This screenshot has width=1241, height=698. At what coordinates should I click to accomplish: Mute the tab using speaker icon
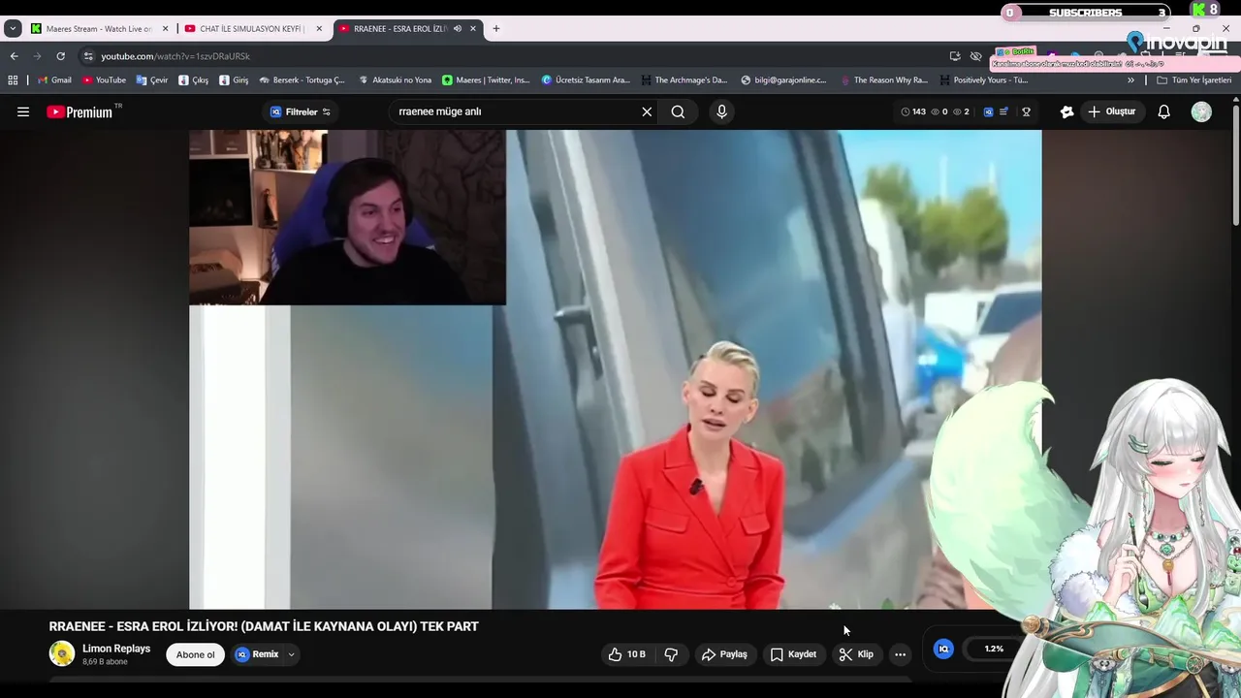458,28
